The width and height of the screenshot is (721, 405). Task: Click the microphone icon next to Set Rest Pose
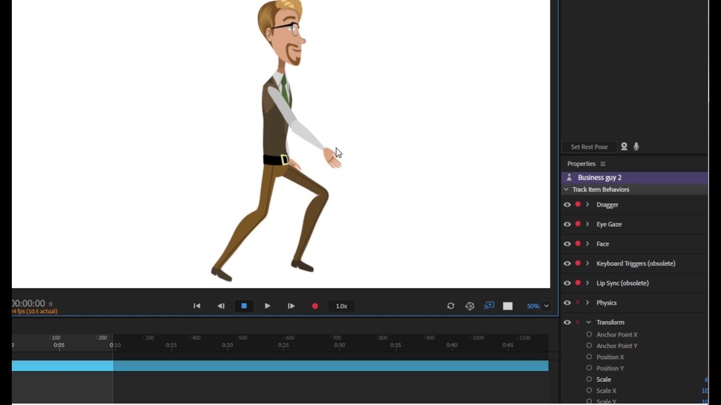click(x=637, y=147)
